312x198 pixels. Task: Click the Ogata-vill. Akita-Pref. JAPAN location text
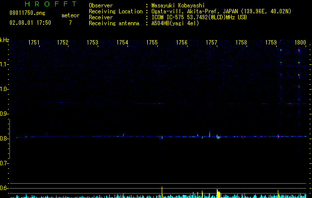point(221,11)
